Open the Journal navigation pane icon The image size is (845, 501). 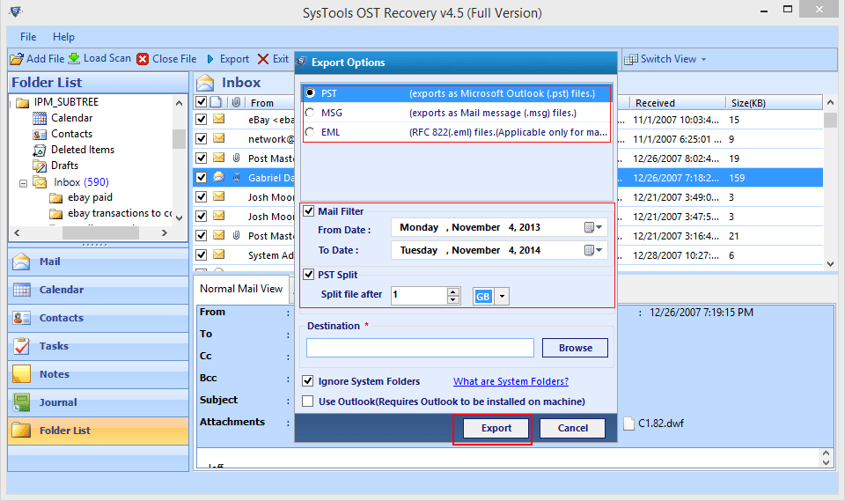21,402
